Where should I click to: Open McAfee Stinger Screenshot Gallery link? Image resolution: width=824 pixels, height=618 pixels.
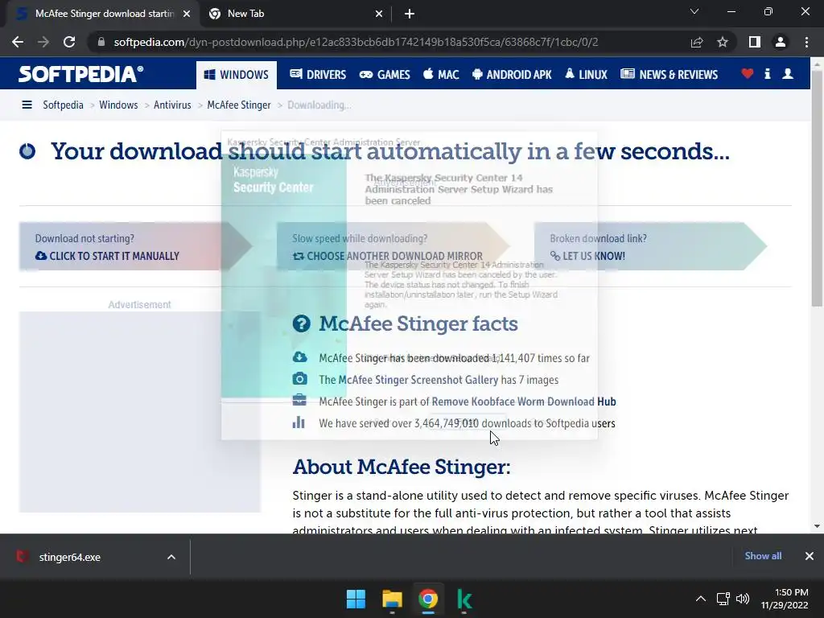pos(418,380)
